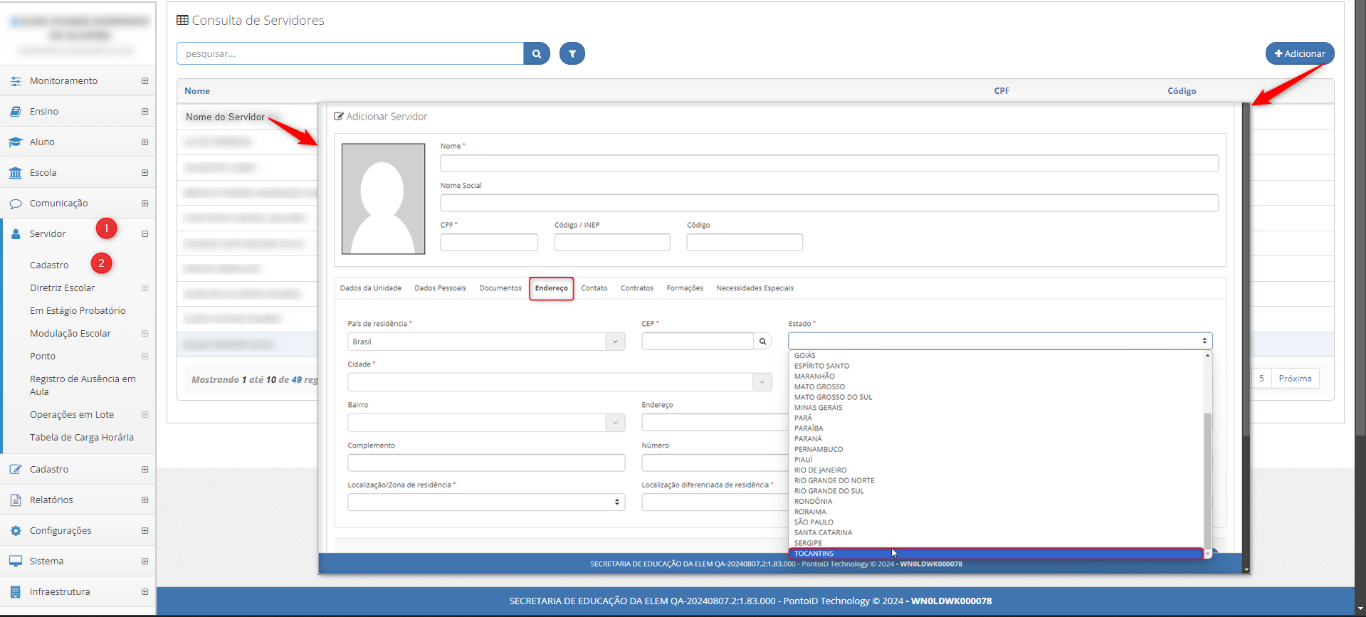Click the bottom Cadastro edit icon
The image size is (1366, 617).
pyautogui.click(x=16, y=470)
